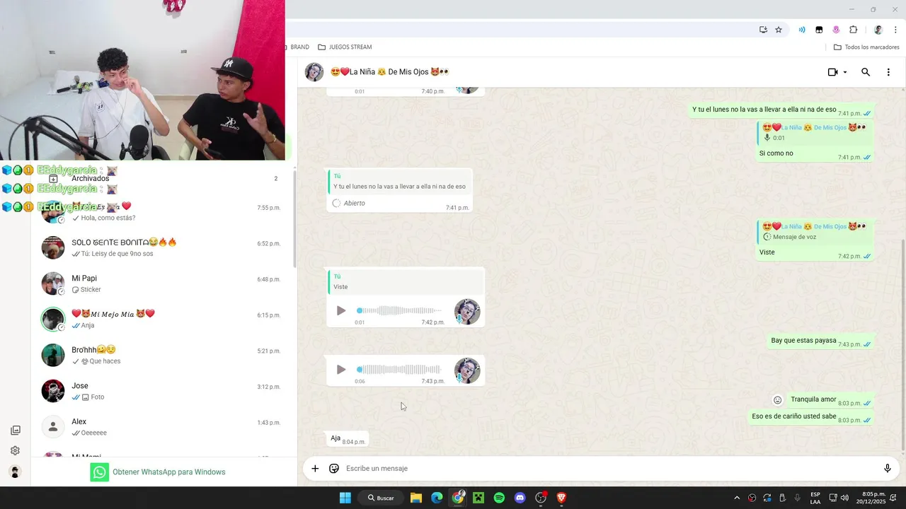This screenshot has height=509, width=906.
Task: Click the pink face extension icon
Action: (x=836, y=30)
